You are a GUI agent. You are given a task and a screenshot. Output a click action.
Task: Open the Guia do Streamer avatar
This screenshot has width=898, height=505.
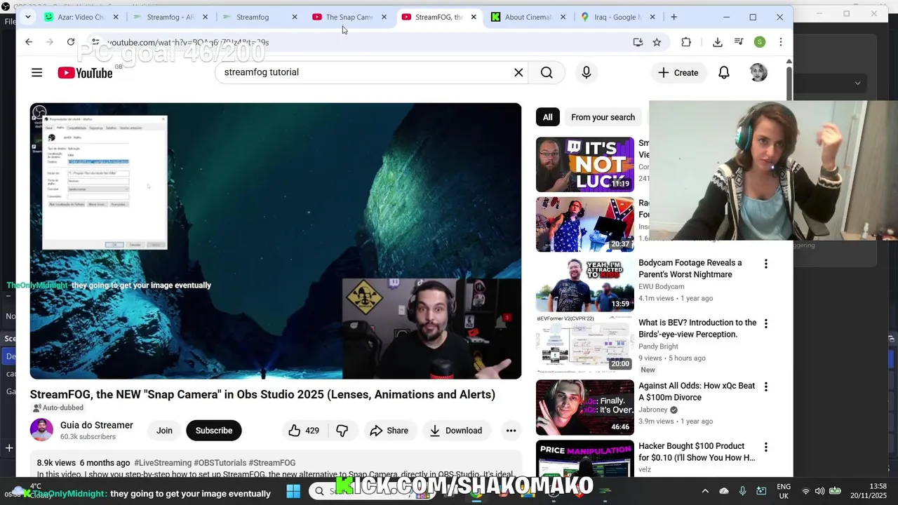point(41,430)
